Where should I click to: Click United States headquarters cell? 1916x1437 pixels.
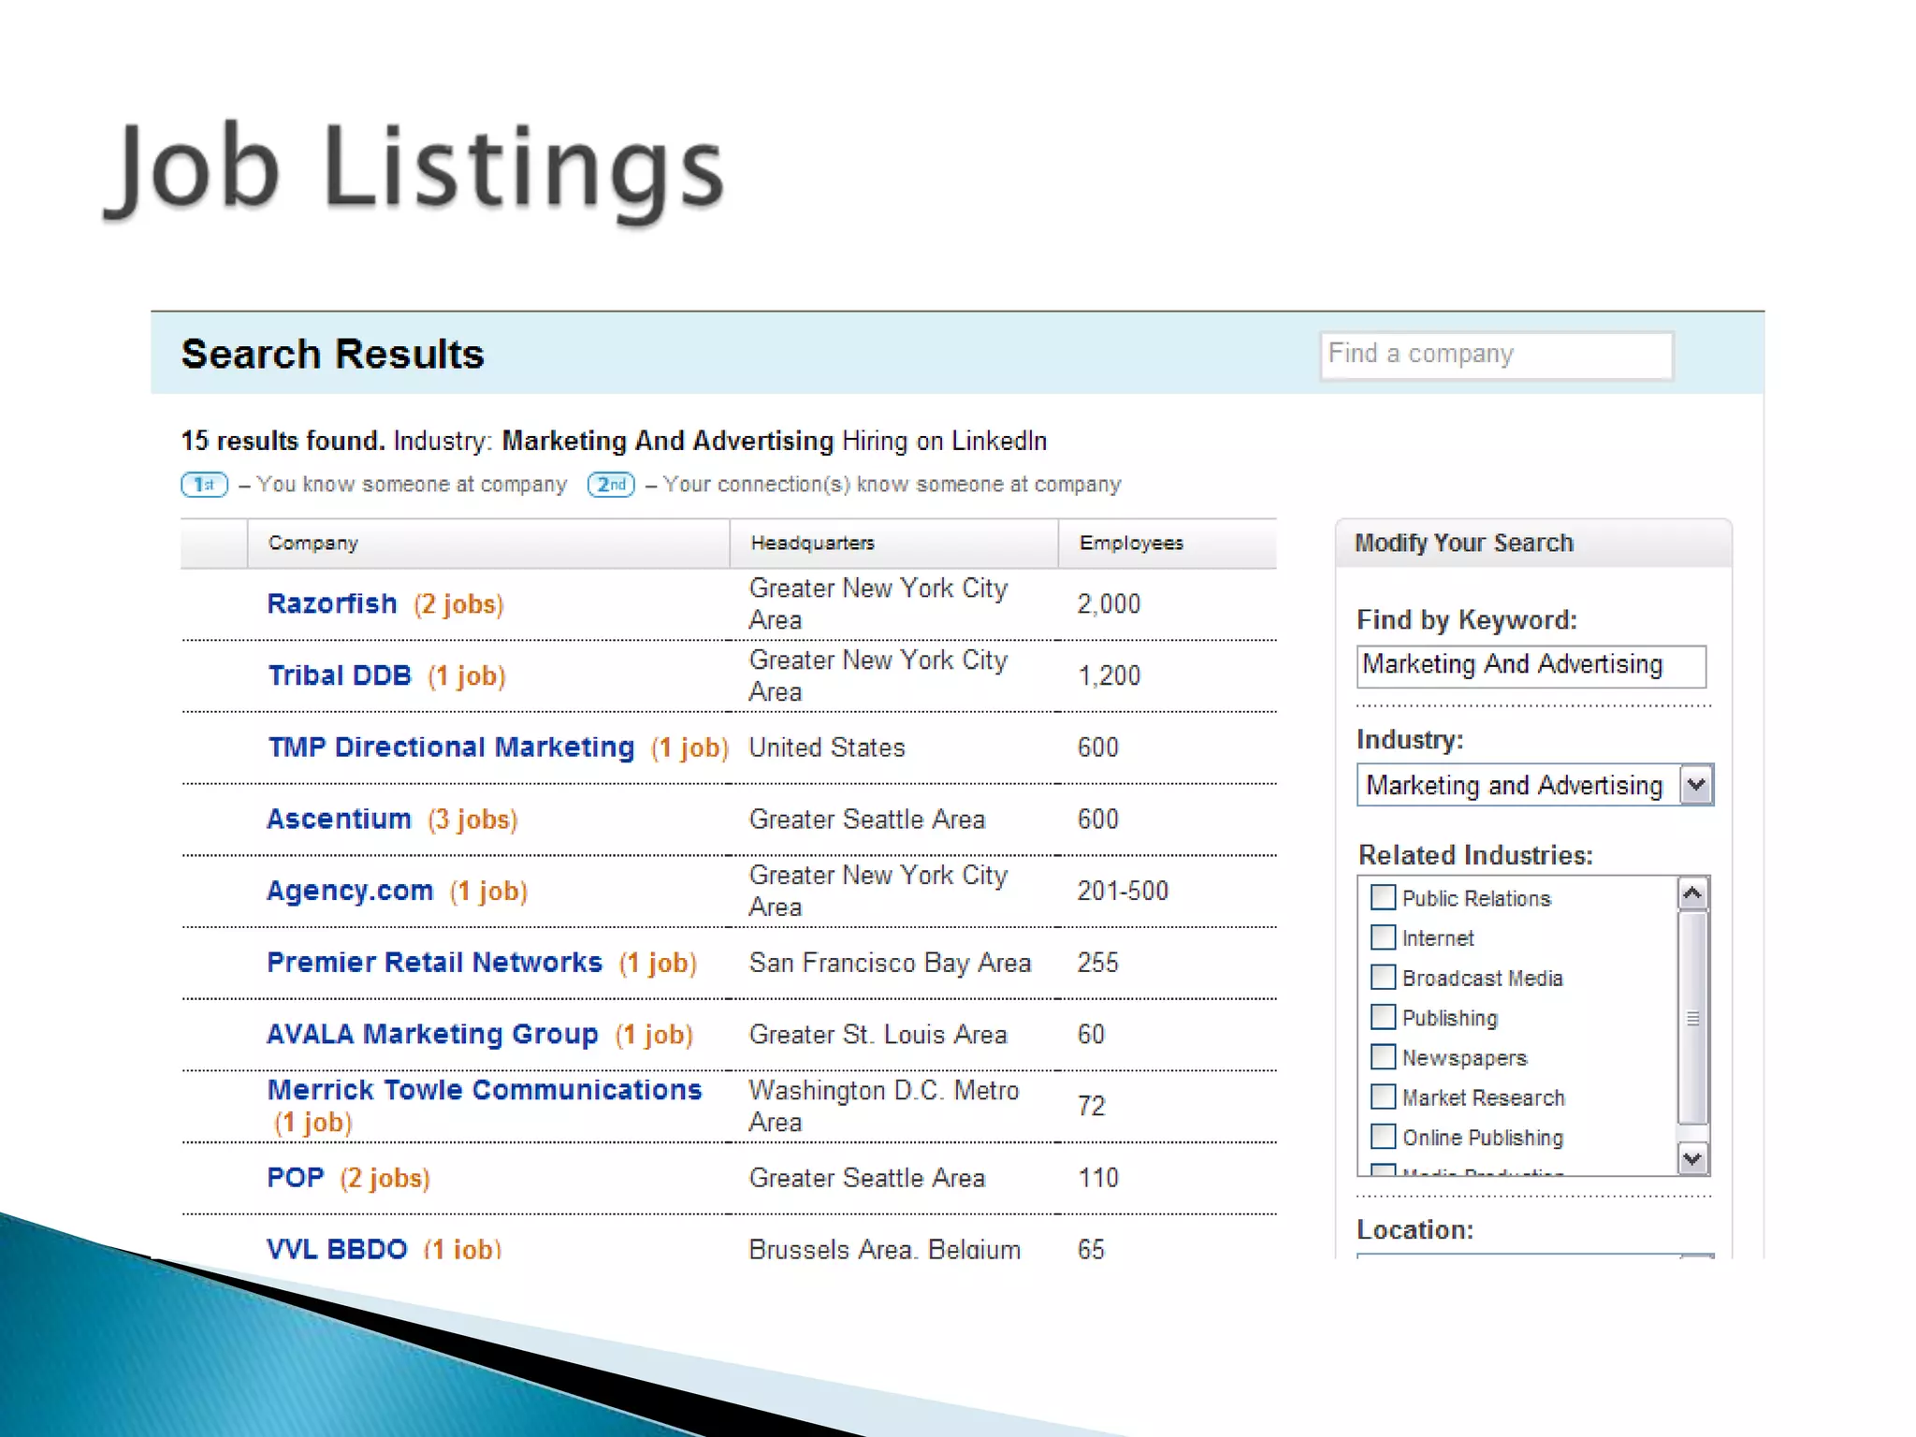click(x=827, y=748)
